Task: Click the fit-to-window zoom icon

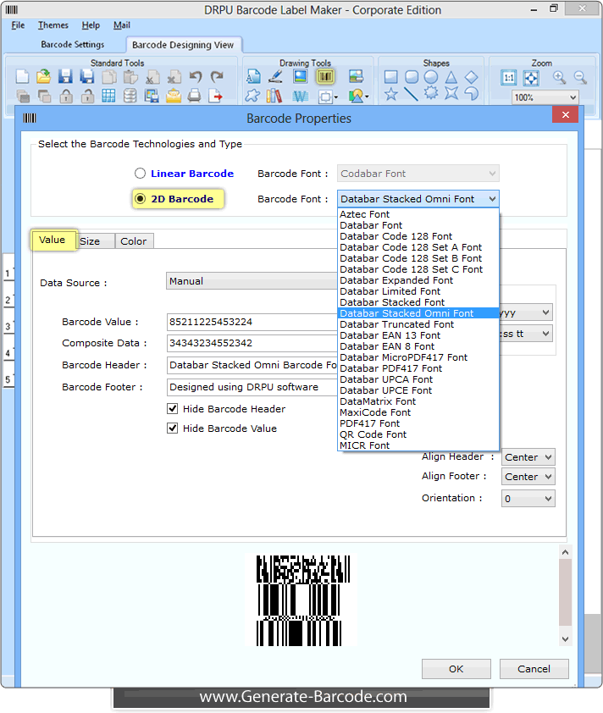Action: [531, 78]
